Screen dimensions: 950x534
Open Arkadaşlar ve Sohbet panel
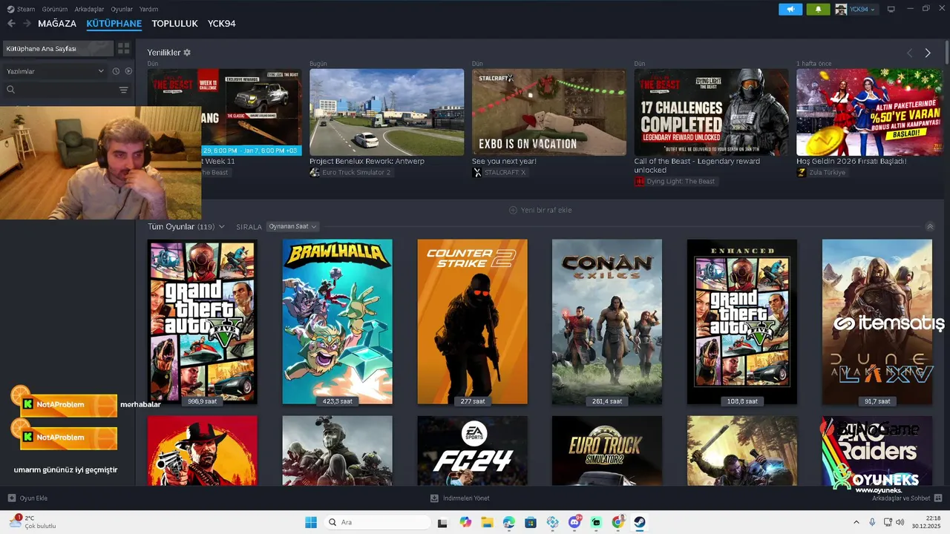pyautogui.click(x=907, y=498)
